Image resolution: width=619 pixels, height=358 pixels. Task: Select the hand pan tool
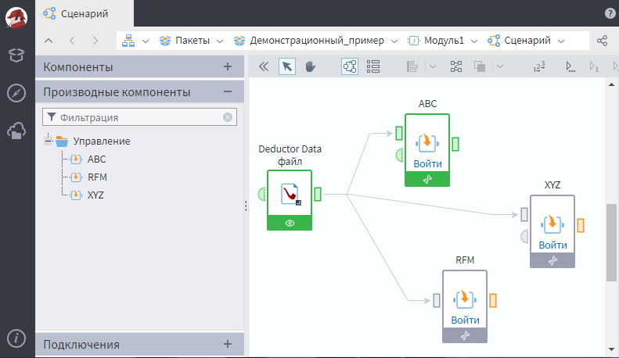(x=311, y=66)
